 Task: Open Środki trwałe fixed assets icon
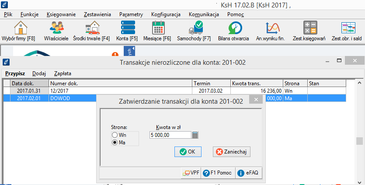[91, 28]
